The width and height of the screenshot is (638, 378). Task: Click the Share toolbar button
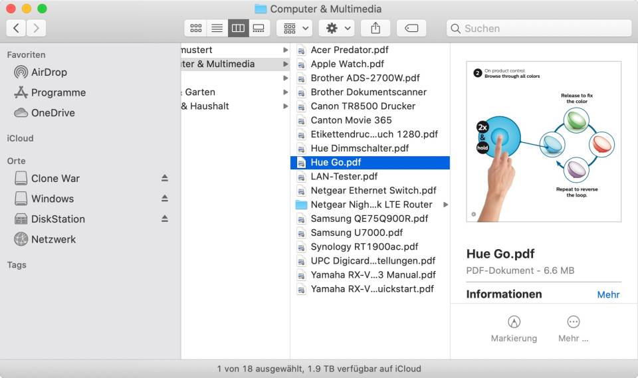[x=375, y=28]
